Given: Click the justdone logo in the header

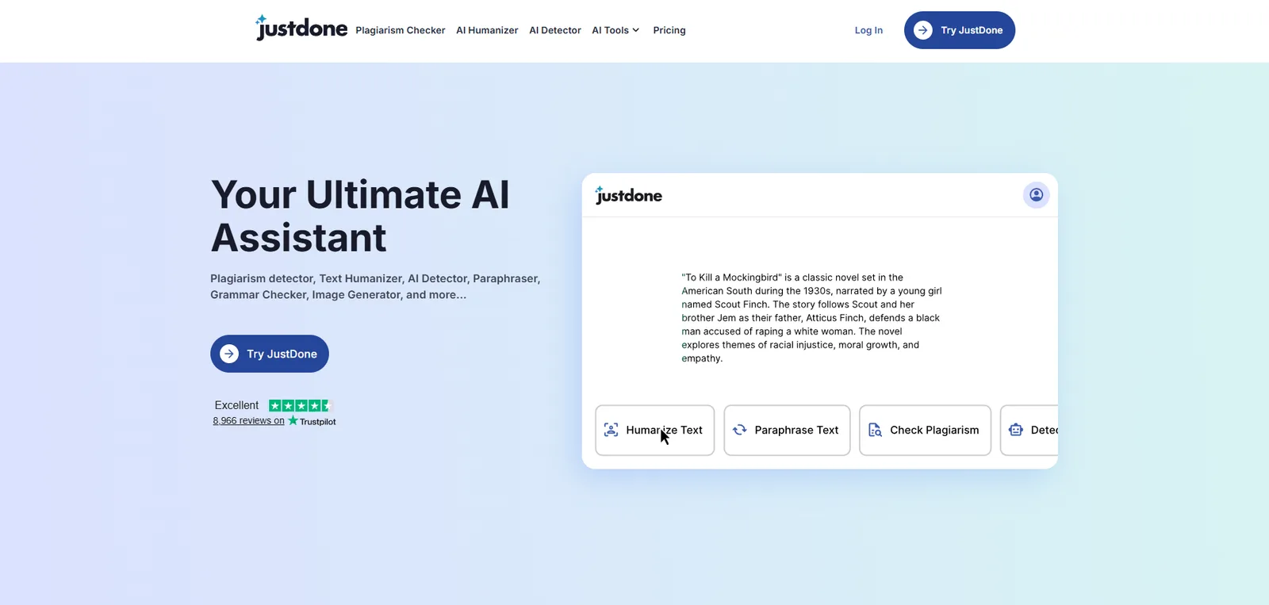Looking at the screenshot, I should pos(301,29).
